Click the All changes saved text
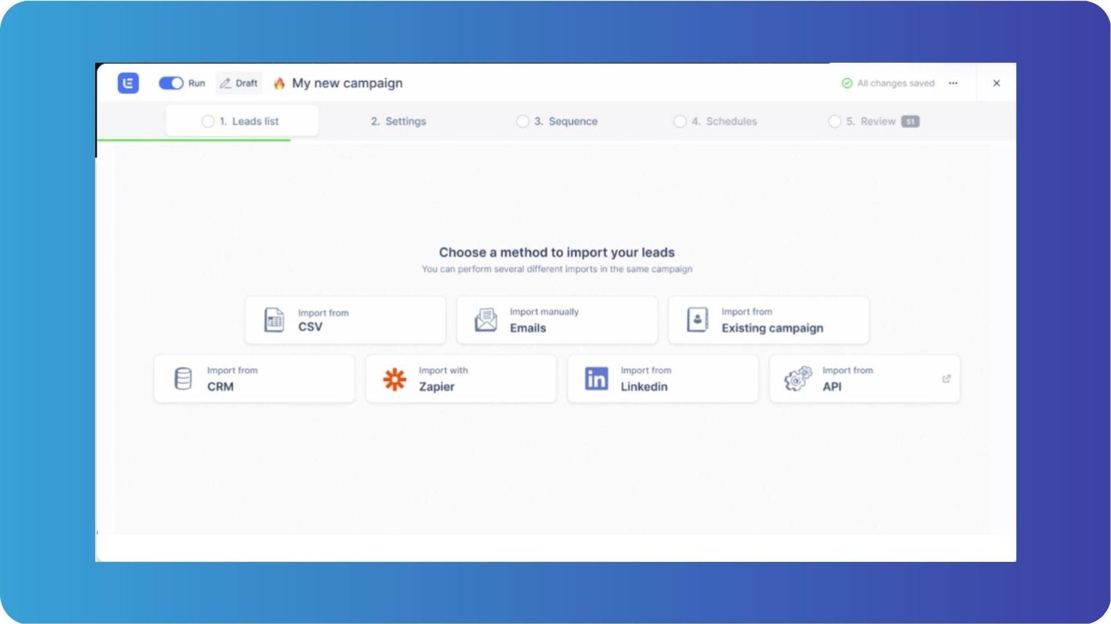Image resolution: width=1111 pixels, height=624 pixels. coord(895,83)
